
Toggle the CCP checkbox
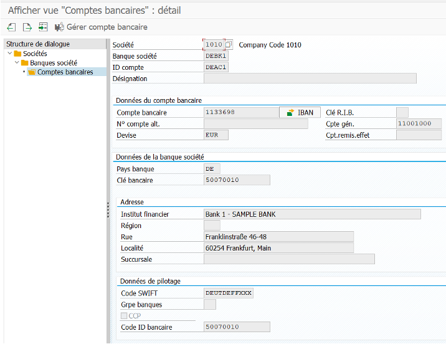pyautogui.click(x=124, y=316)
